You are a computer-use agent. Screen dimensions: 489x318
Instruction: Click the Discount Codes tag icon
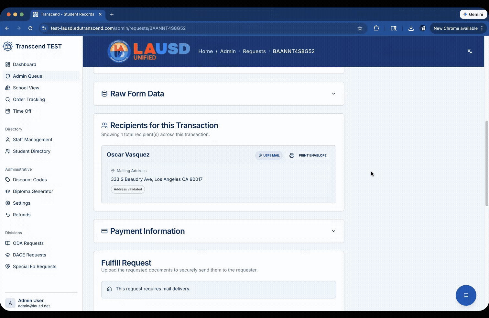click(x=8, y=180)
